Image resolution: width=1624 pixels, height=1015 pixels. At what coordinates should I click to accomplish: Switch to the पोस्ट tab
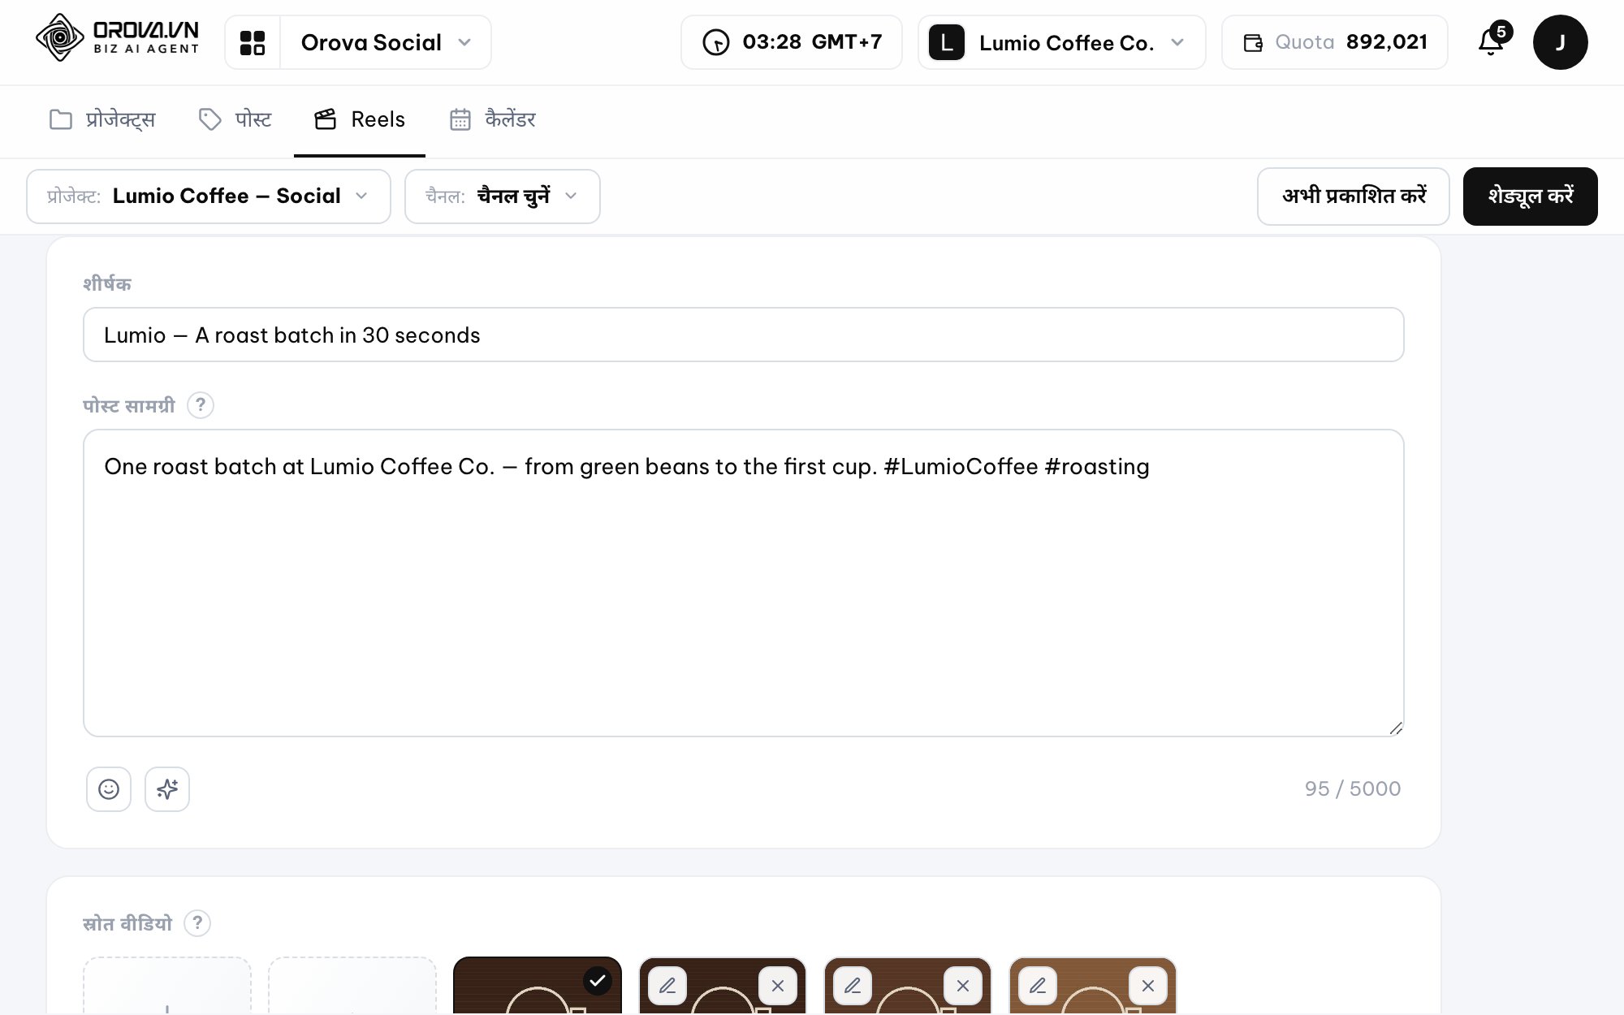click(235, 119)
